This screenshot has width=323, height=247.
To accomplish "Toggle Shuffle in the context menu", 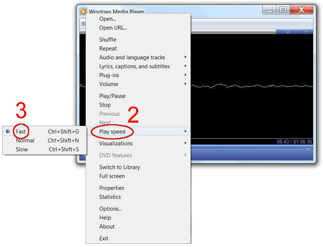I will [108, 40].
